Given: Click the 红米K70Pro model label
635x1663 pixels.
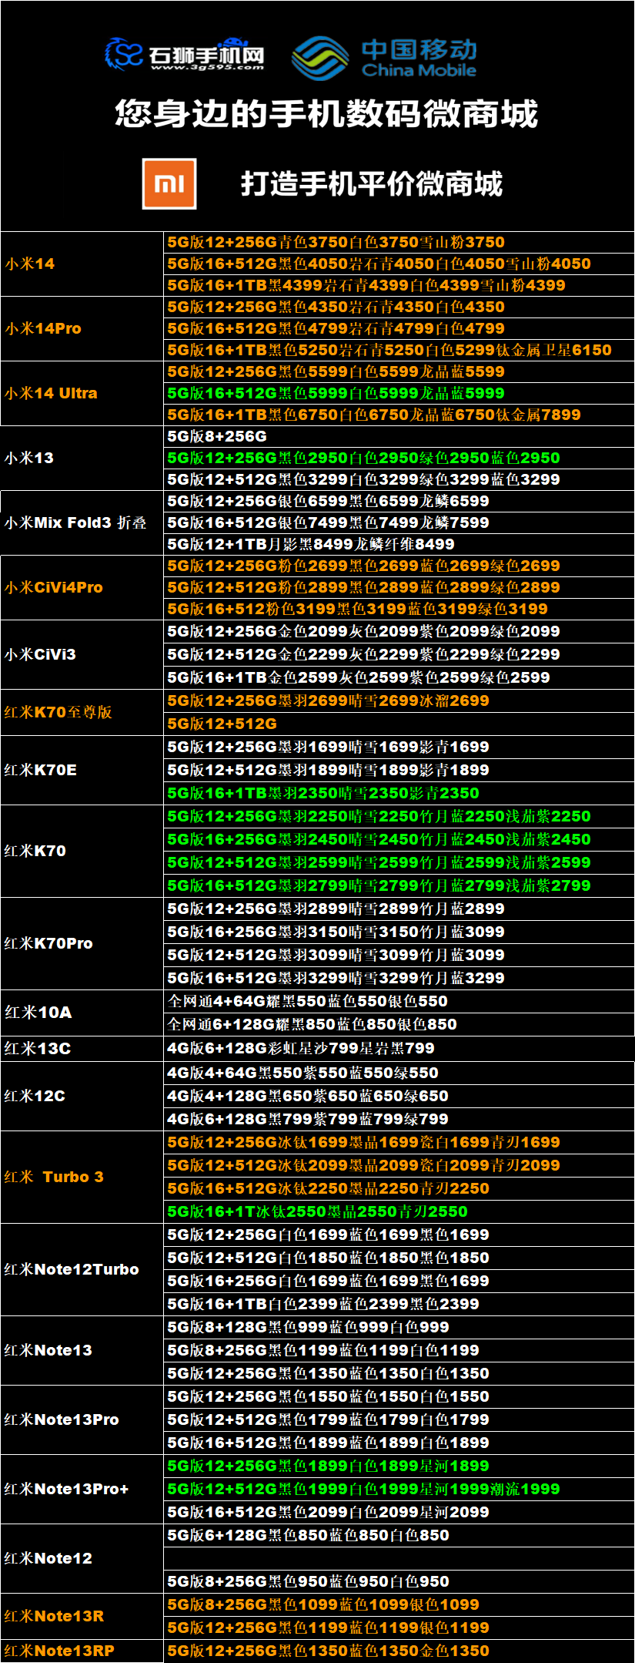Looking at the screenshot, I should (48, 943).
